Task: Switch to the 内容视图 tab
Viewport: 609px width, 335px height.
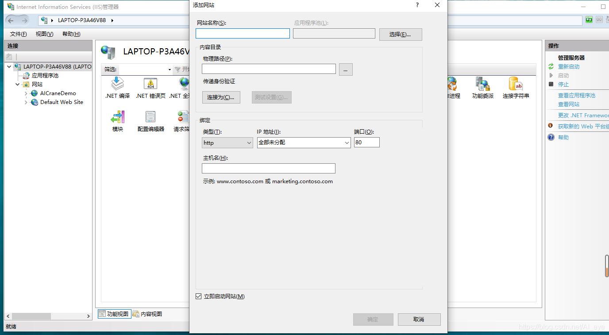Action: pyautogui.click(x=147, y=314)
